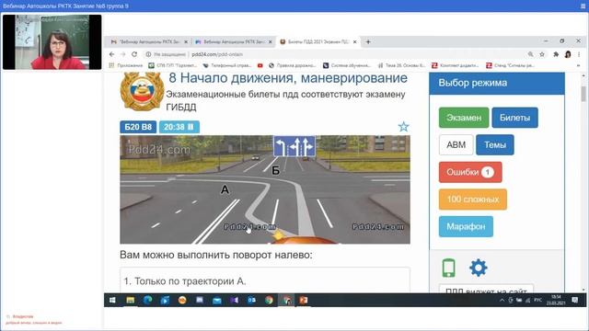
Task: Open the Mail app in taskbar
Action: [217, 300]
